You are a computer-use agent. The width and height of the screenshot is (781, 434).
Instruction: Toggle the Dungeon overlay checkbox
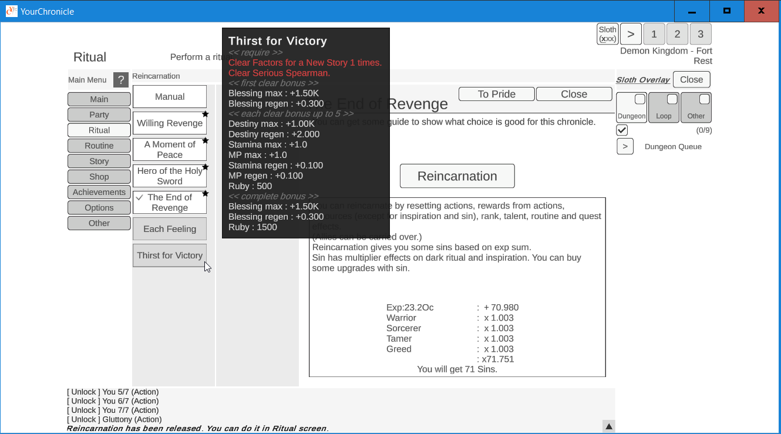coord(640,99)
